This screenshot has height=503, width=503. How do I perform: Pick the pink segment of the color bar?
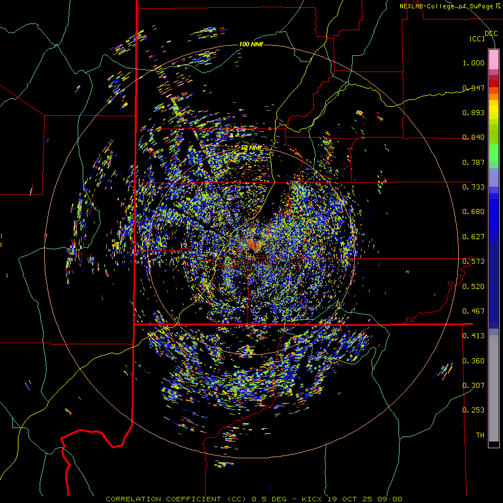pos(493,59)
